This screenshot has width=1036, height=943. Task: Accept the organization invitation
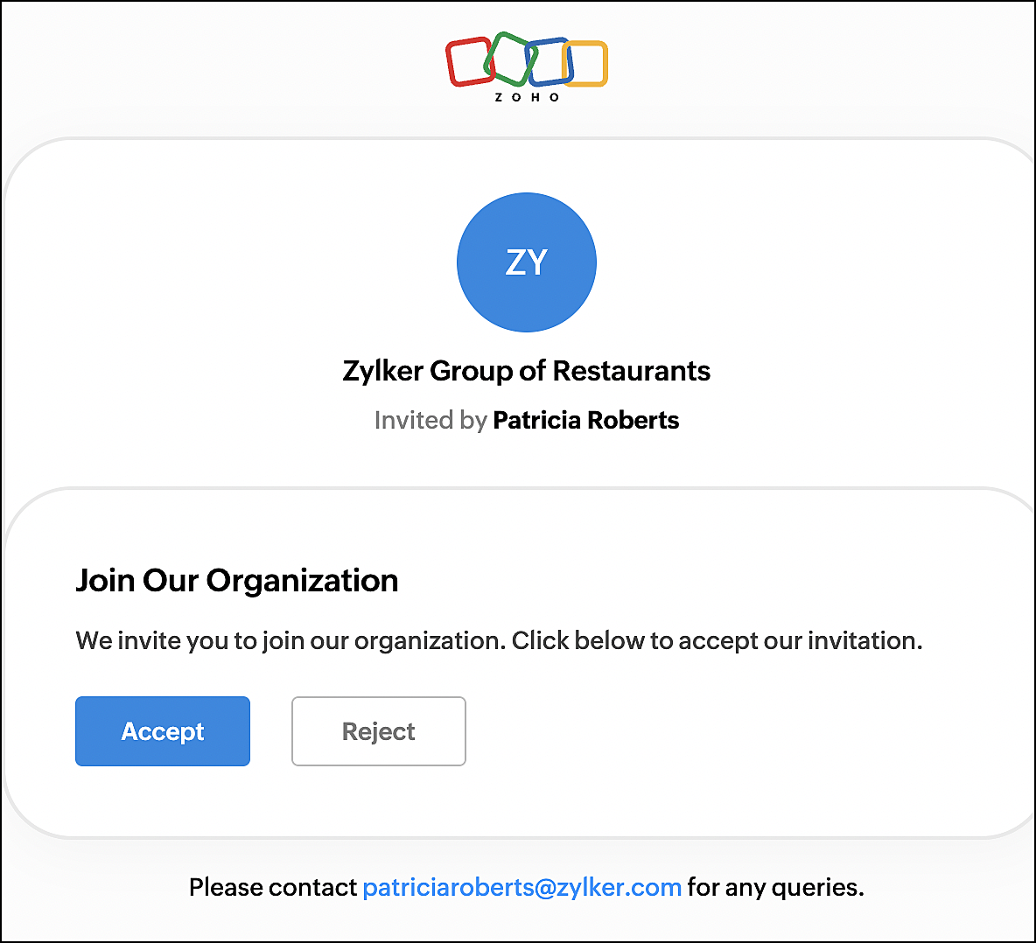pyautogui.click(x=163, y=731)
